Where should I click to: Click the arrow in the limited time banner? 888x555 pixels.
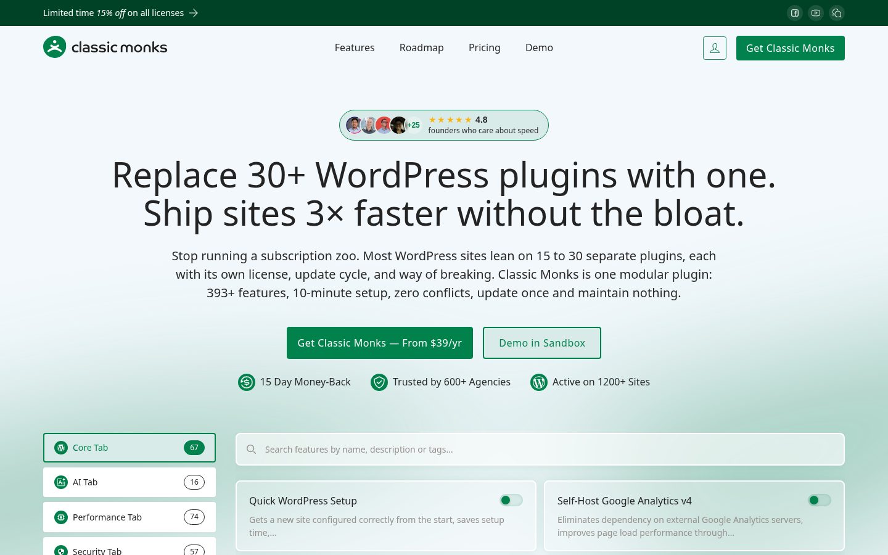(194, 13)
